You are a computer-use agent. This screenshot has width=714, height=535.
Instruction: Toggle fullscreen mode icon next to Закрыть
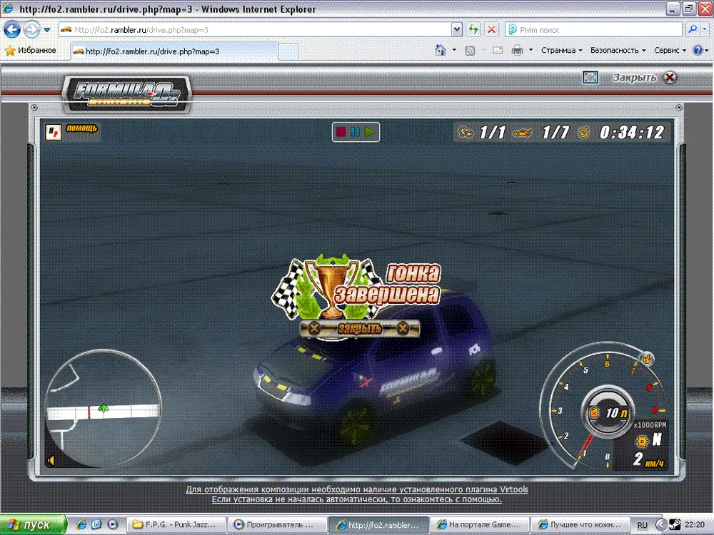[x=590, y=77]
